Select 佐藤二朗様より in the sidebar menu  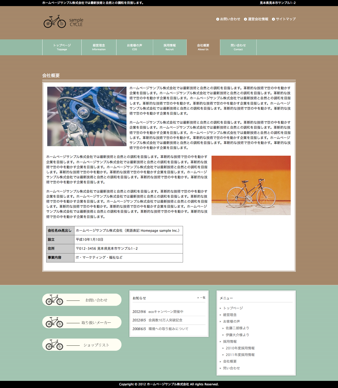pyautogui.click(x=237, y=328)
